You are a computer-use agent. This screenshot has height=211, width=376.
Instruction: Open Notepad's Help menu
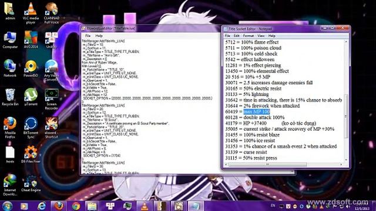[x=271, y=36]
